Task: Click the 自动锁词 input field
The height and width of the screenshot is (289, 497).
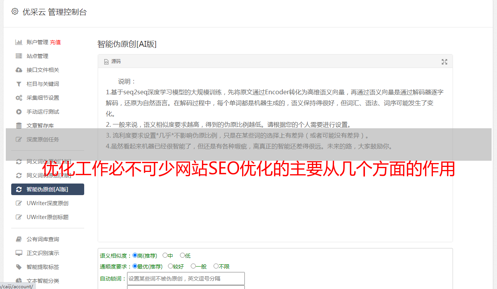Action: [186, 279]
